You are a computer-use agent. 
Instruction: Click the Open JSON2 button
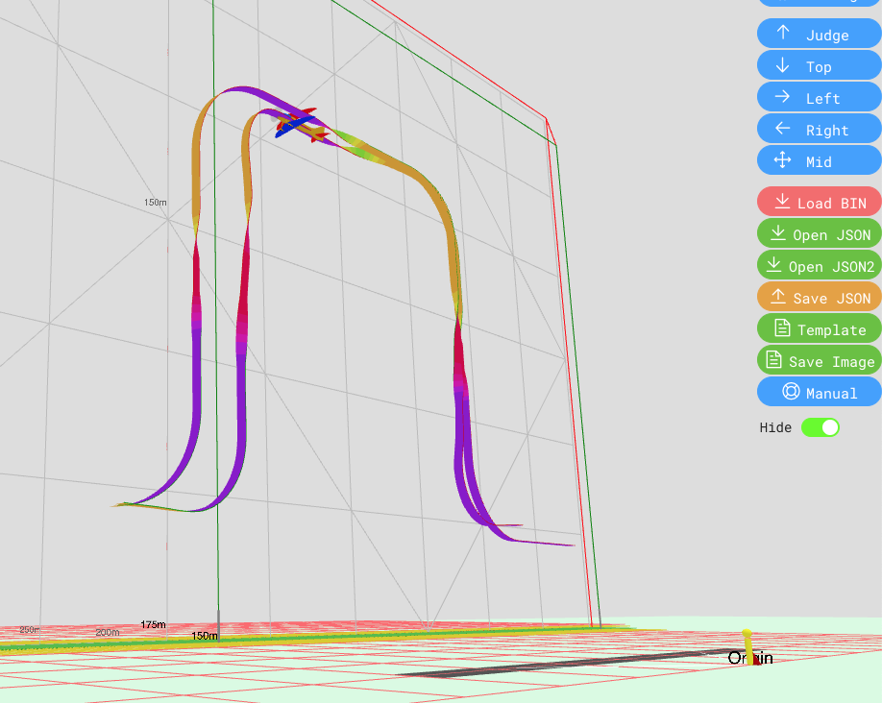click(820, 265)
